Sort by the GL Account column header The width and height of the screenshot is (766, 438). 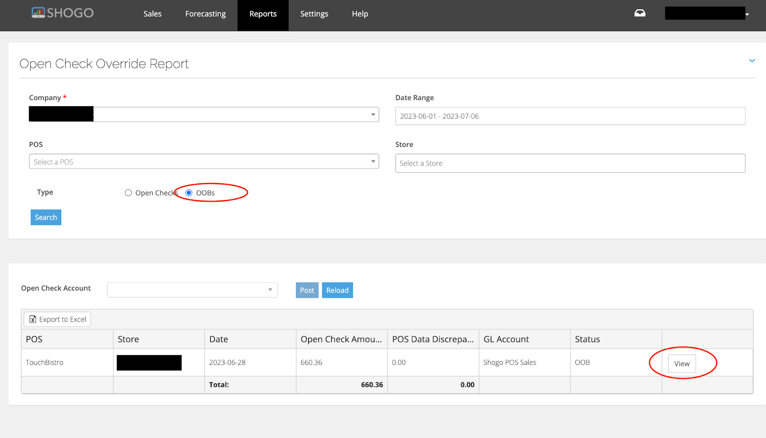525,339
